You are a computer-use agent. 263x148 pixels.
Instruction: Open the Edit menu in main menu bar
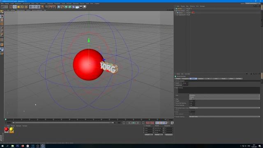point(7,4)
